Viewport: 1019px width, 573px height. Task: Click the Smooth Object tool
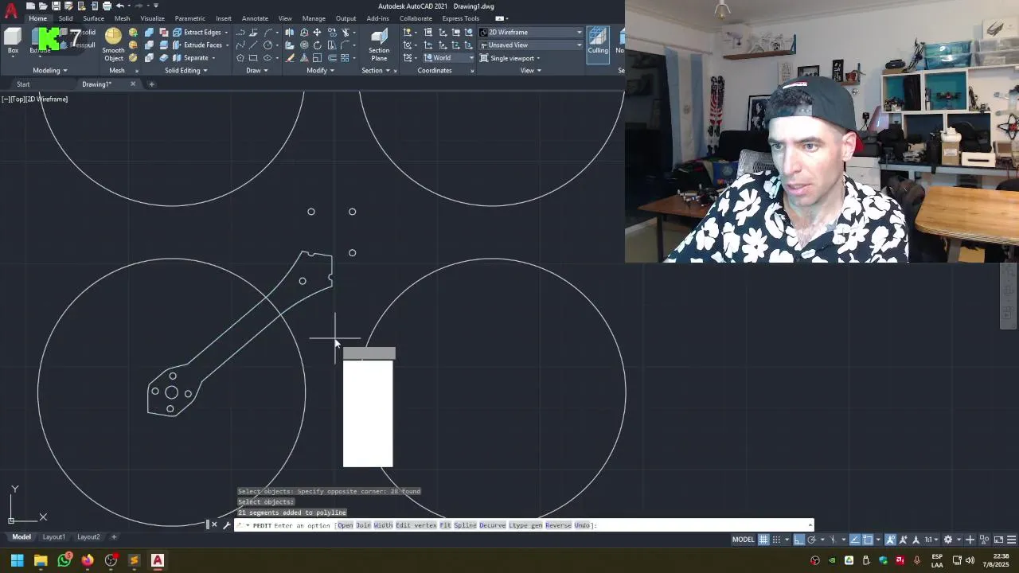[x=113, y=45]
